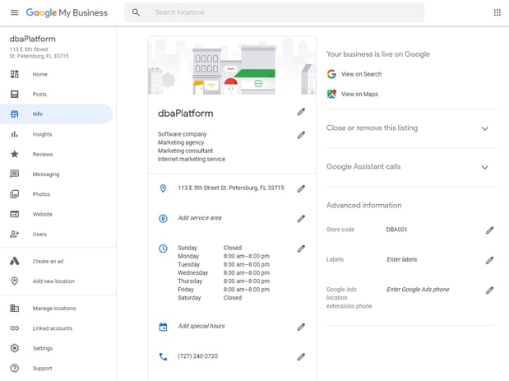Click the Photos sidebar icon

pyautogui.click(x=14, y=194)
